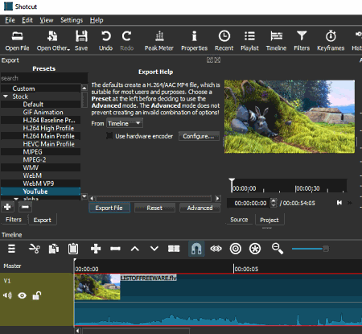Toggle the ripple target icon
This screenshot has width=362, height=334.
[236, 249]
